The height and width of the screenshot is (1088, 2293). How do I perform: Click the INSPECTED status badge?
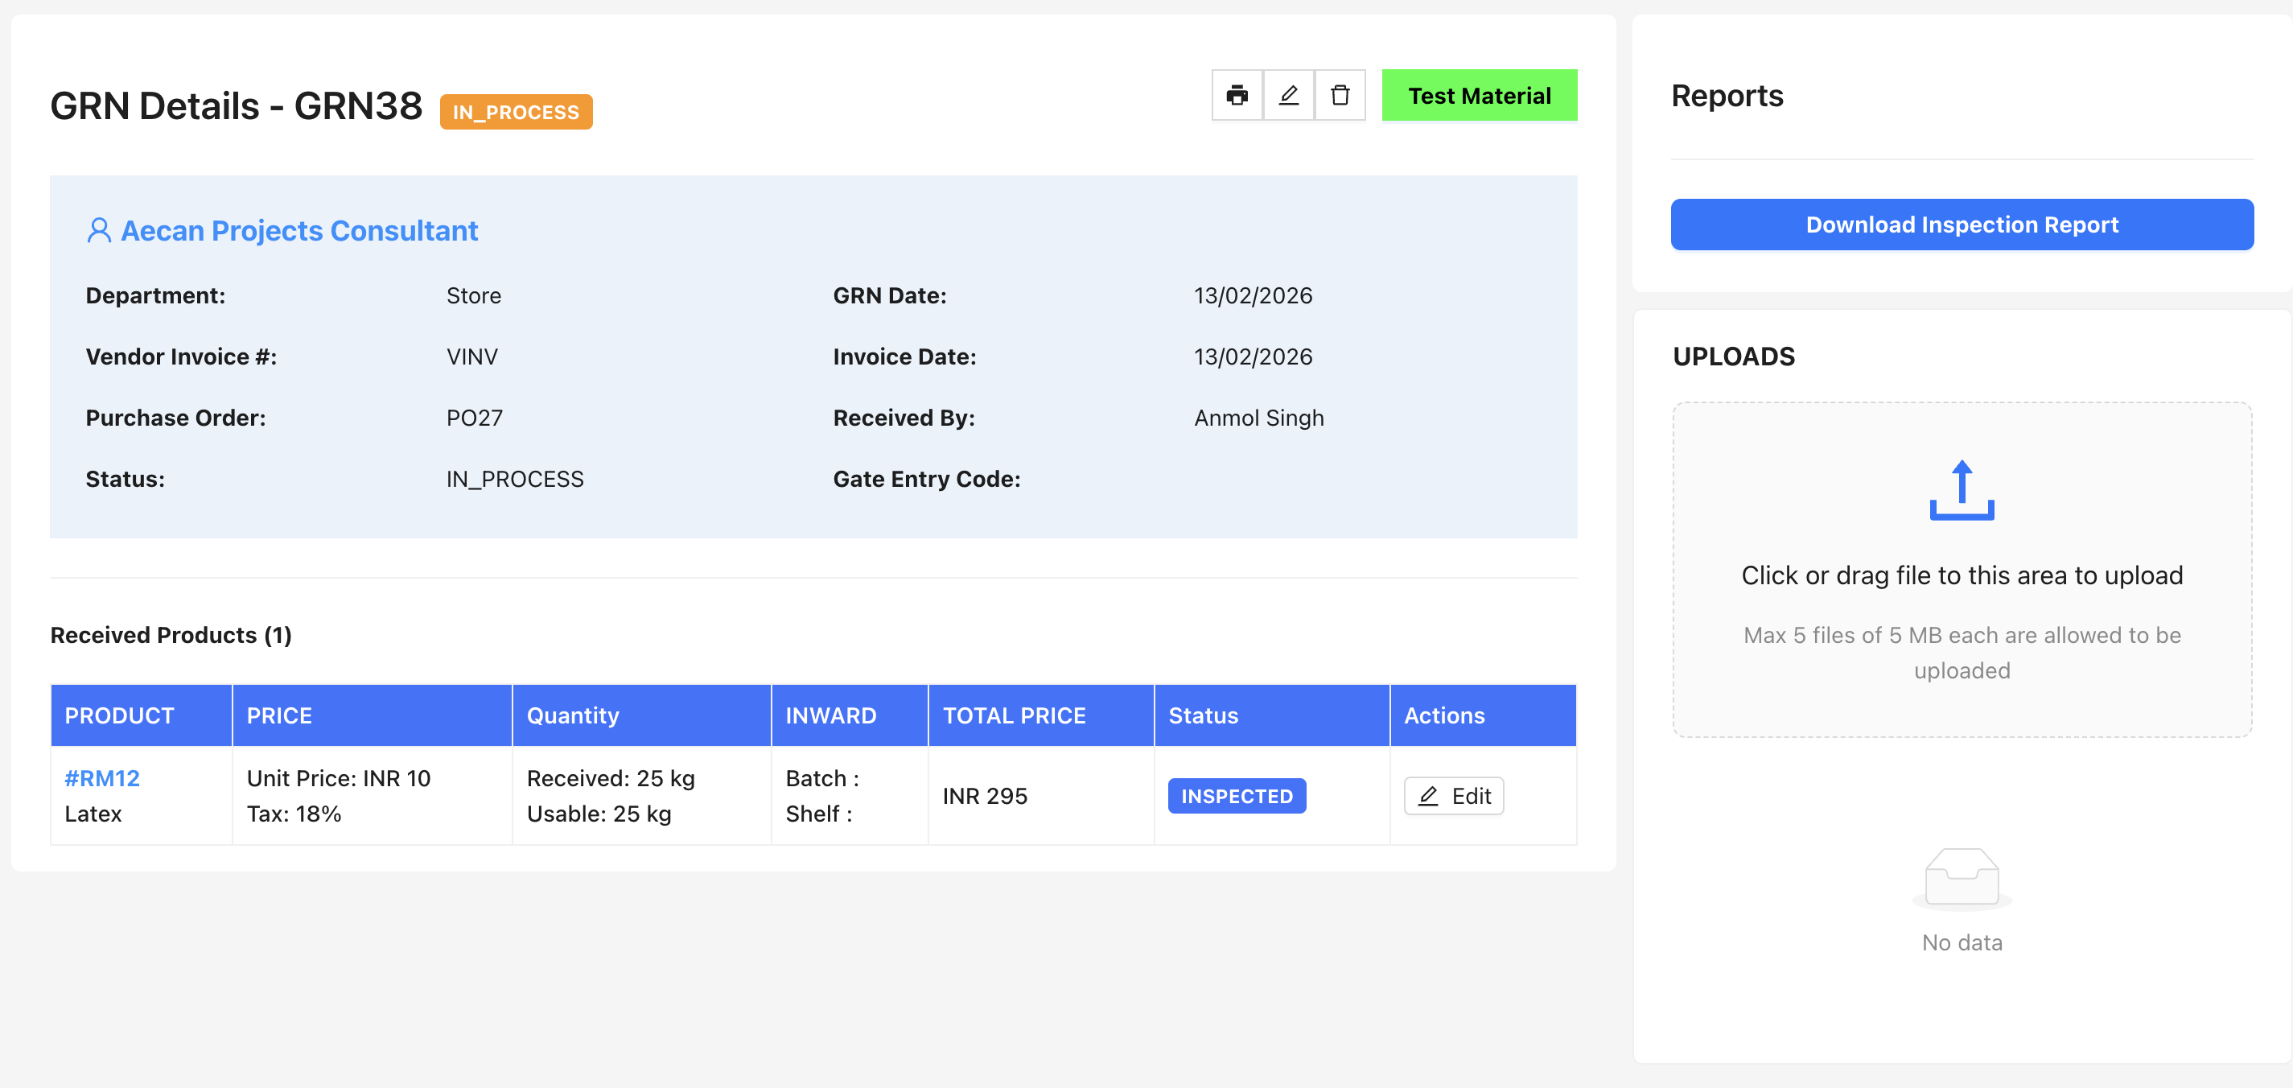point(1236,796)
